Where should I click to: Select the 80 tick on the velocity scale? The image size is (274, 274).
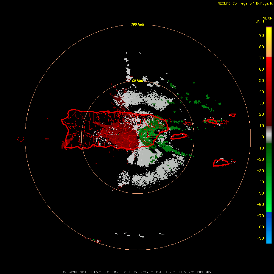click(262, 47)
